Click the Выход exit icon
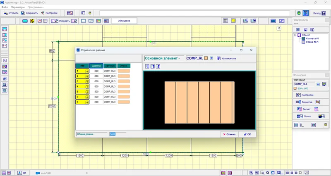The image size is (331, 176). (x=324, y=13)
